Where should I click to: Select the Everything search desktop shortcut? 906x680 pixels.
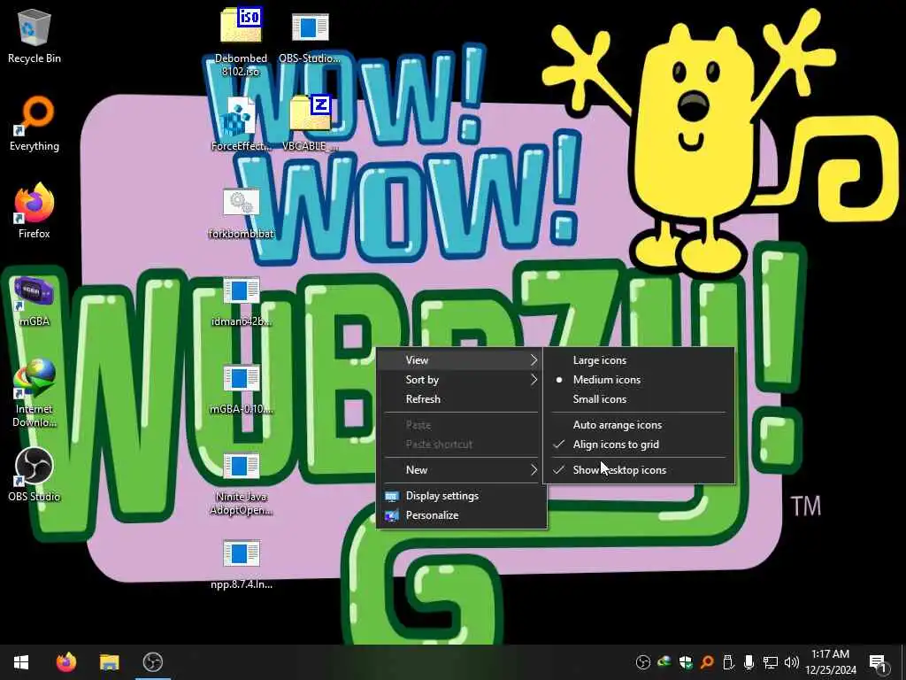click(x=35, y=124)
